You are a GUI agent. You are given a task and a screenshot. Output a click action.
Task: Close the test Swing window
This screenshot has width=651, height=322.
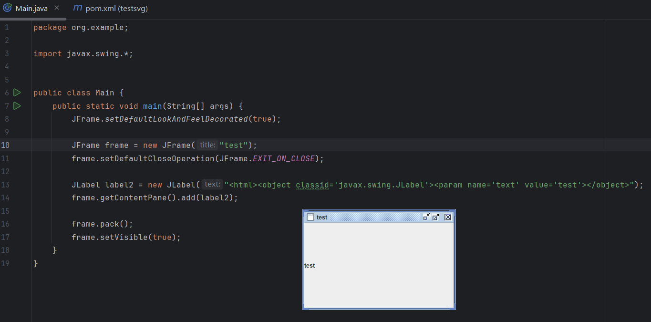(x=448, y=217)
